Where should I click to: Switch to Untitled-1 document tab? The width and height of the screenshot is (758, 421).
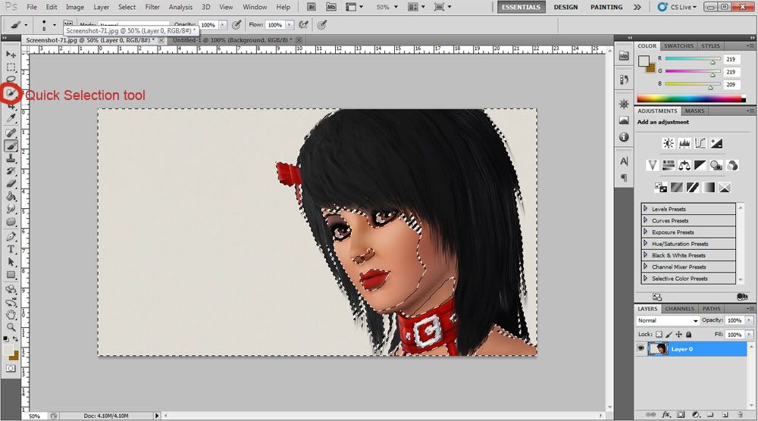click(x=233, y=40)
